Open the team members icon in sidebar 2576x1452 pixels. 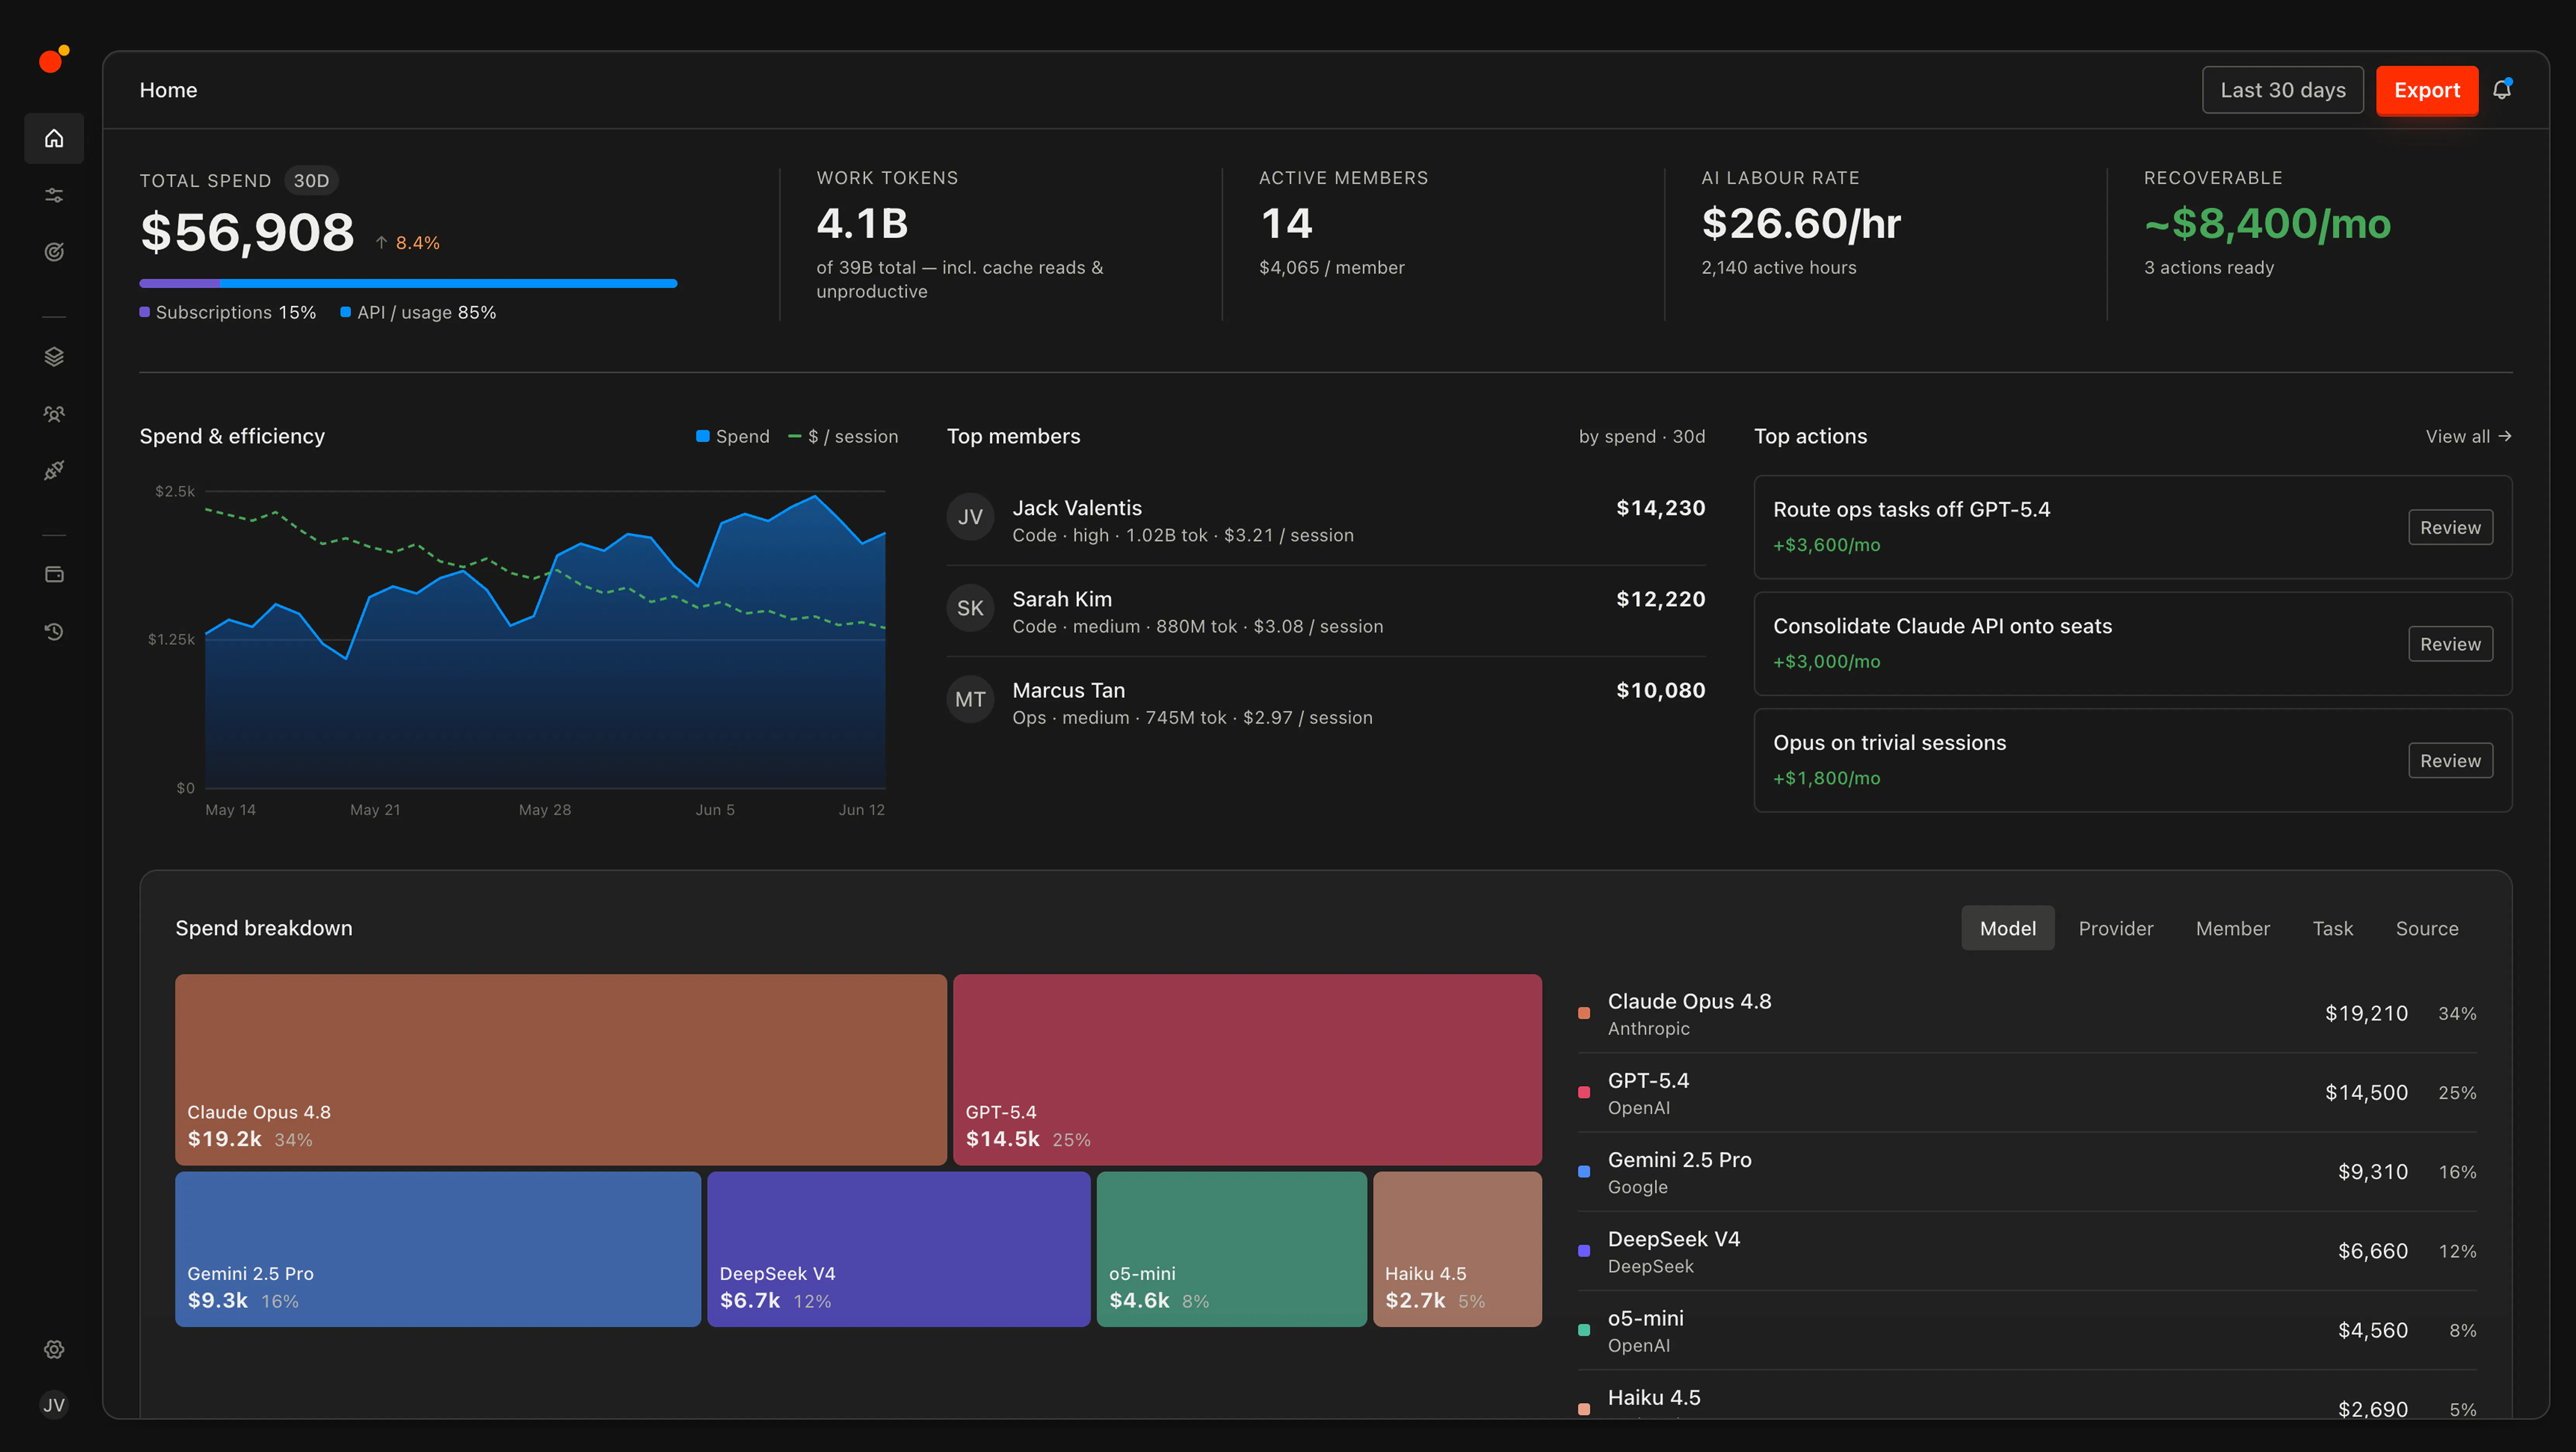coord(54,414)
